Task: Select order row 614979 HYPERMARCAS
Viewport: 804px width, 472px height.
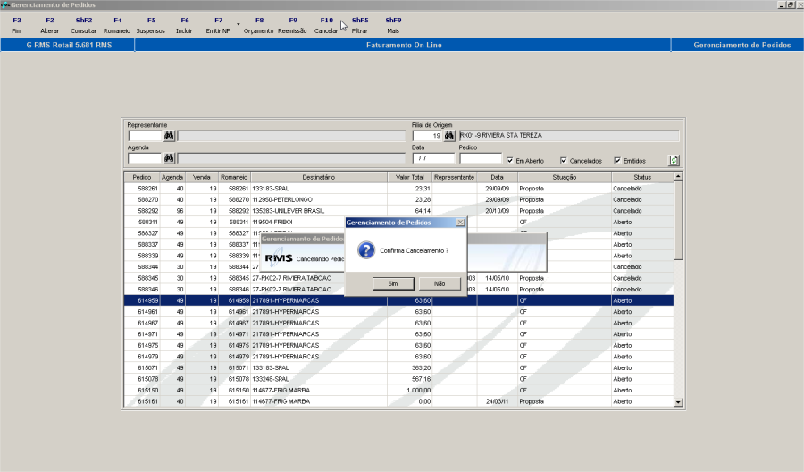Action: tap(398, 357)
